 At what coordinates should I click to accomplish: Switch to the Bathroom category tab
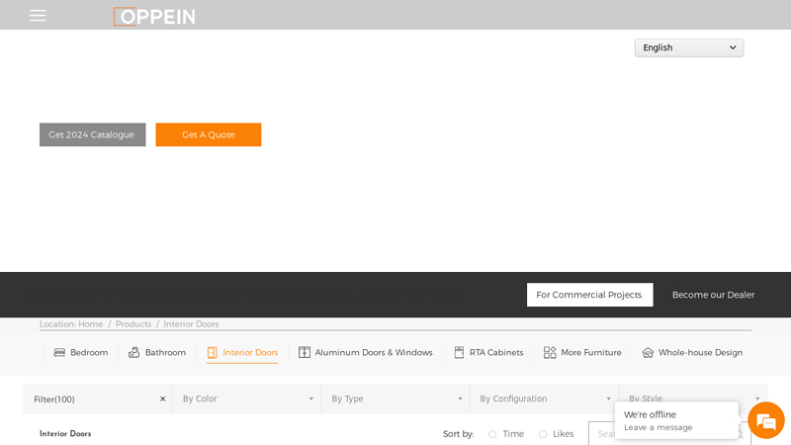tap(157, 352)
